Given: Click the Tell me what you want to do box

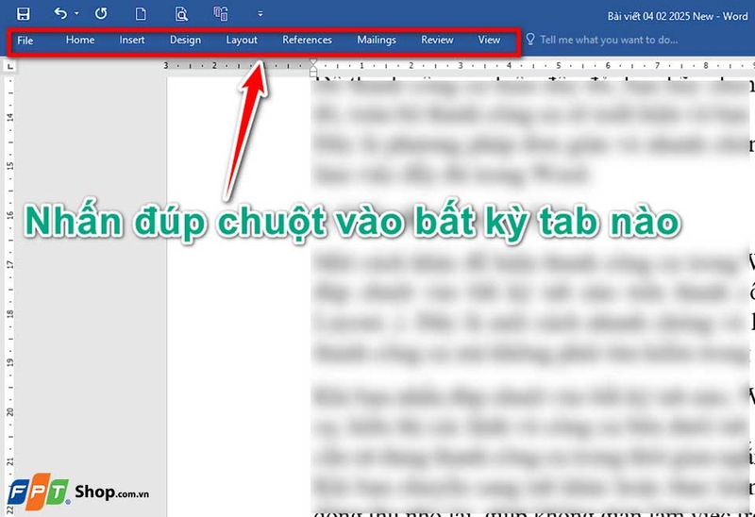Looking at the screenshot, I should 609,40.
